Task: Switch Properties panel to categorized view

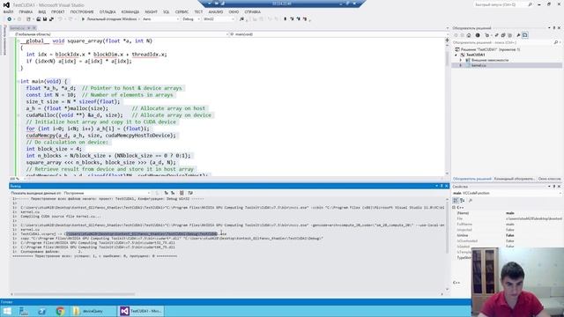Action: (456, 201)
